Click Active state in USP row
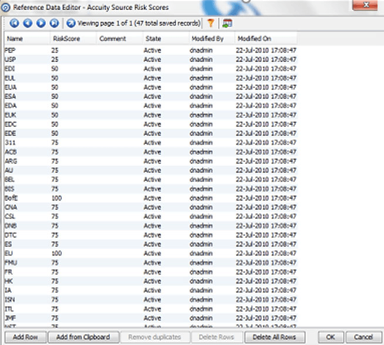 pyautogui.click(x=152, y=60)
